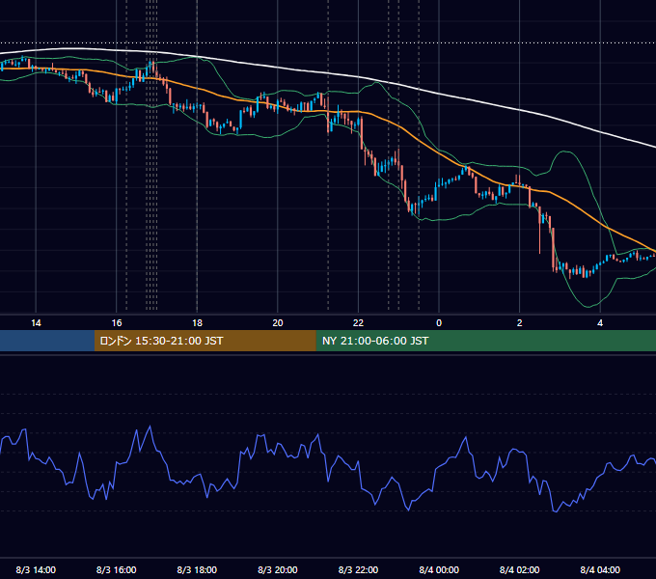Screen dimensions: 656x579
Task: Click the '8/3 20:00' date label
Action: (278, 569)
